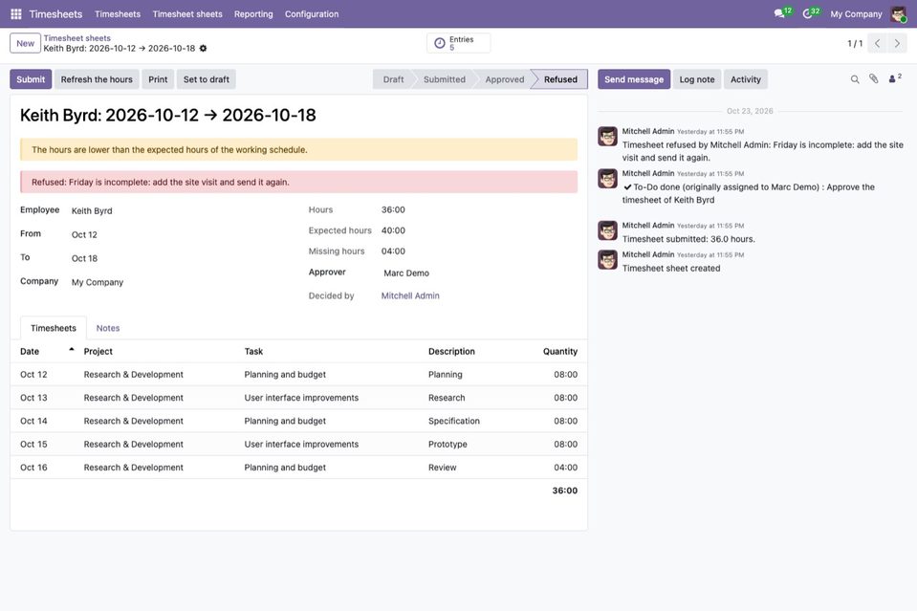Click the Print button
Viewport: 917px width, 611px height.
(x=158, y=79)
